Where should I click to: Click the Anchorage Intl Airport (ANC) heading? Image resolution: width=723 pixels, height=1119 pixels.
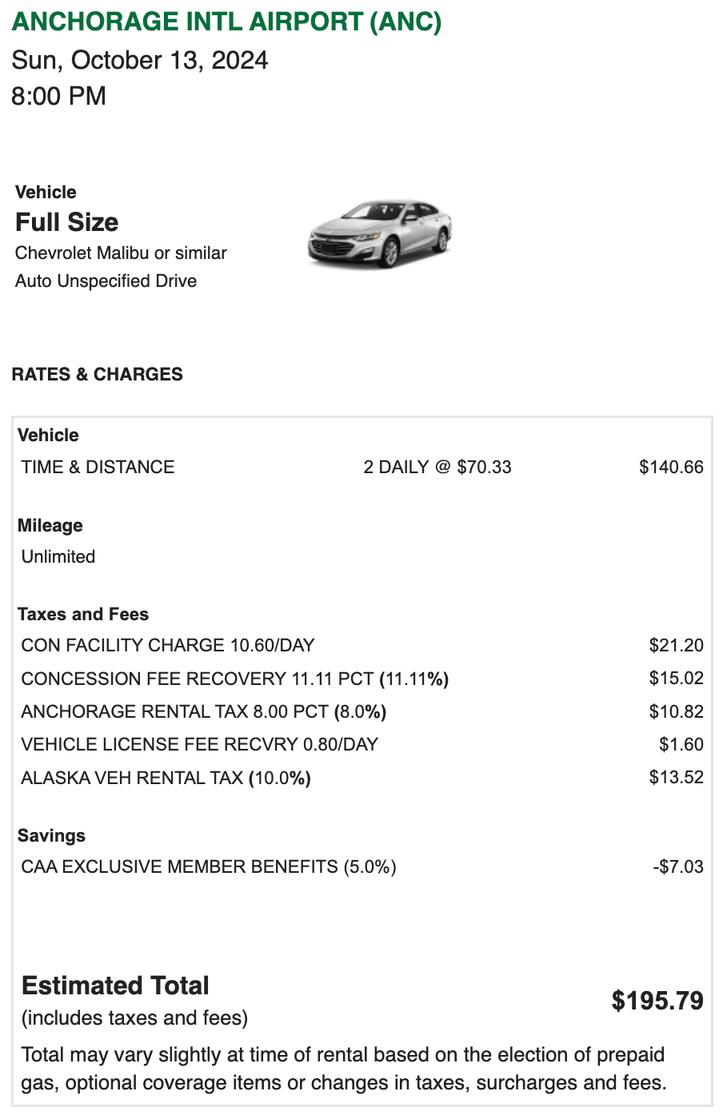pyautogui.click(x=226, y=22)
